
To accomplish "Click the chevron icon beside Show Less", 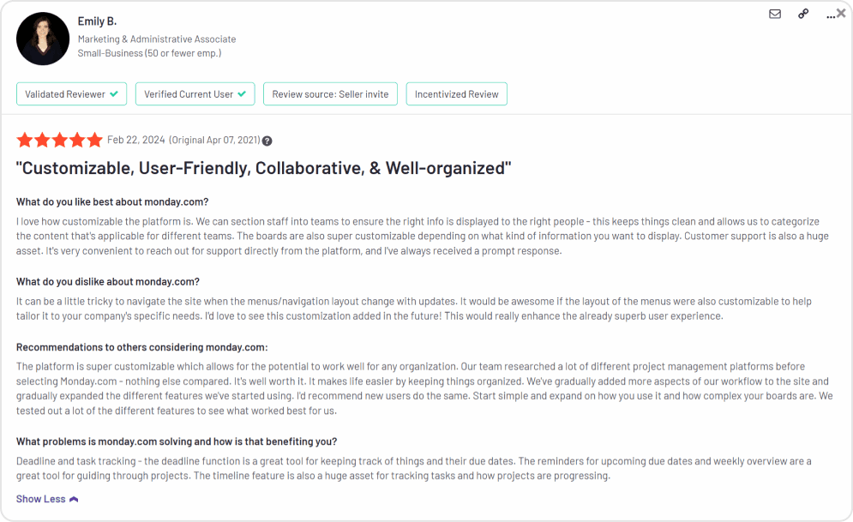I will [x=74, y=499].
